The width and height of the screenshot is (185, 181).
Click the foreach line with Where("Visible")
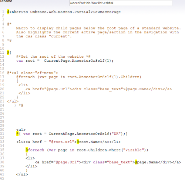pos(87,150)
